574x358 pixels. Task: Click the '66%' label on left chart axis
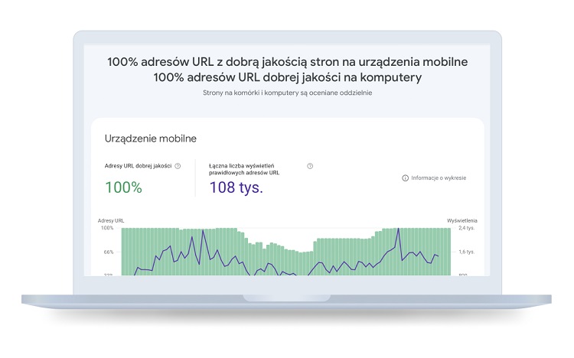point(108,252)
